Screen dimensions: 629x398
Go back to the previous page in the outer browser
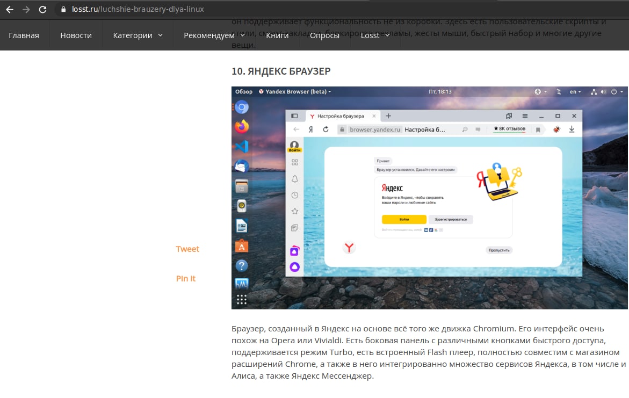click(x=10, y=9)
